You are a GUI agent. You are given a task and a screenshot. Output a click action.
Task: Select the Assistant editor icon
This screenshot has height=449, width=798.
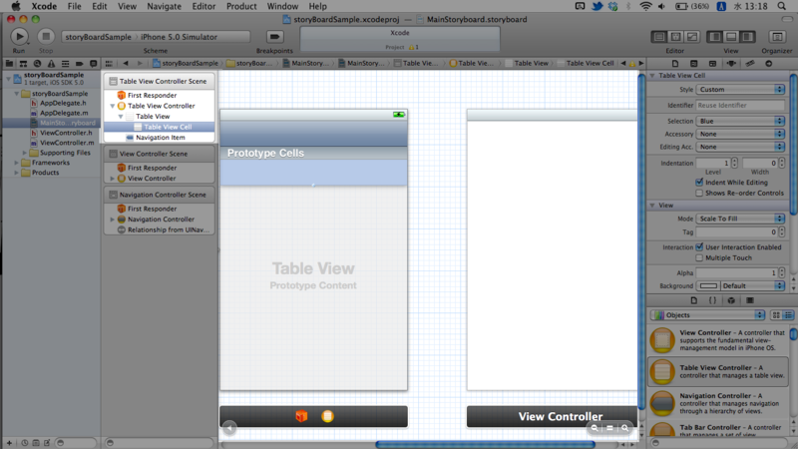tap(676, 37)
